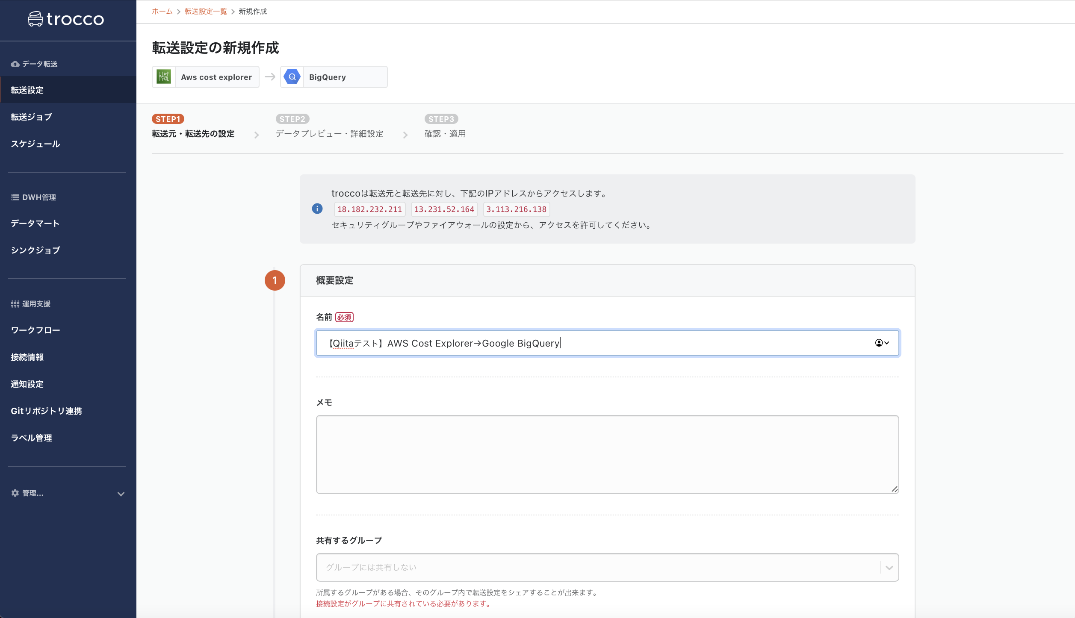Click the IP address 3.113.216.138
1075x618 pixels.
[x=516, y=209]
